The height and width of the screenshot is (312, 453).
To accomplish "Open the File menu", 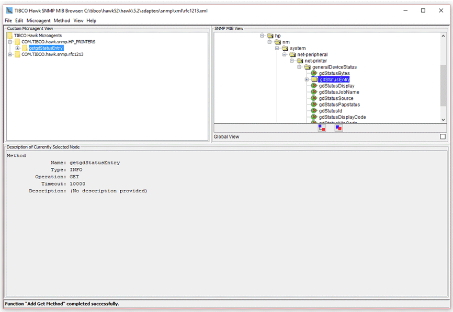I will 8,20.
